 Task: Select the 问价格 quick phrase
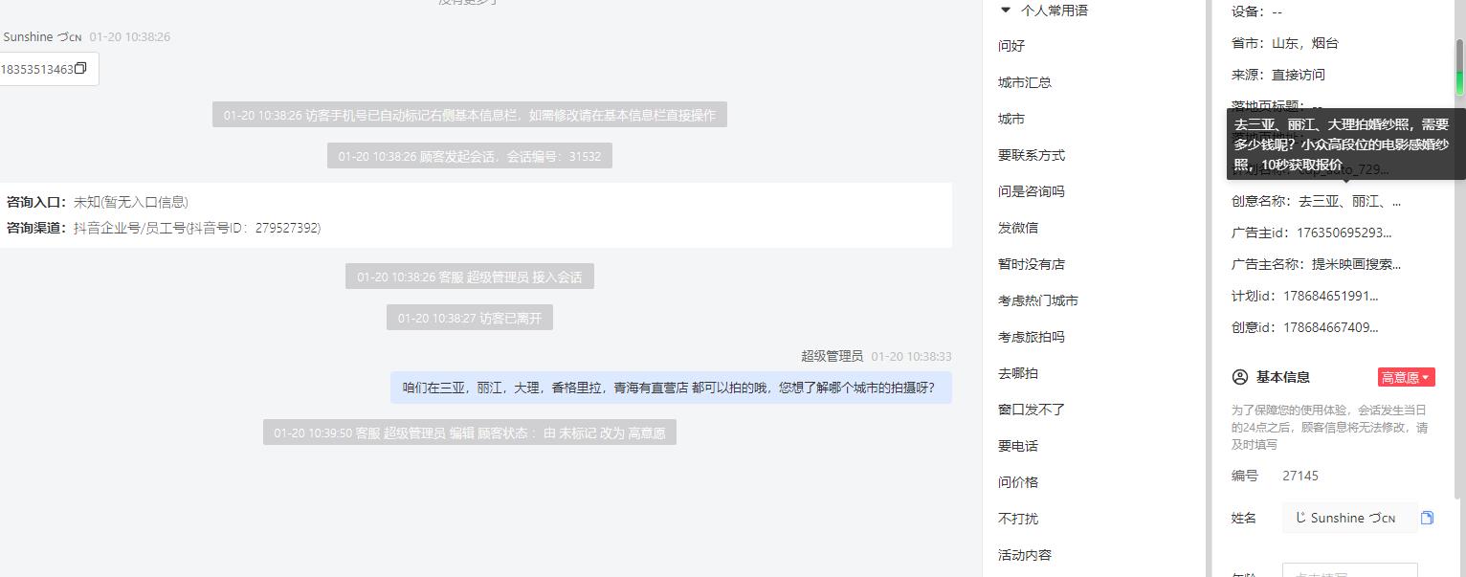pyautogui.click(x=1018, y=482)
